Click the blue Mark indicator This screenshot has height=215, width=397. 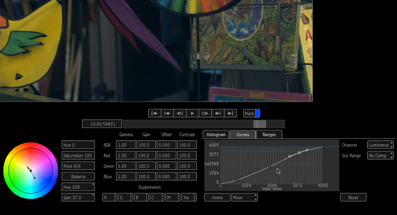tap(257, 114)
